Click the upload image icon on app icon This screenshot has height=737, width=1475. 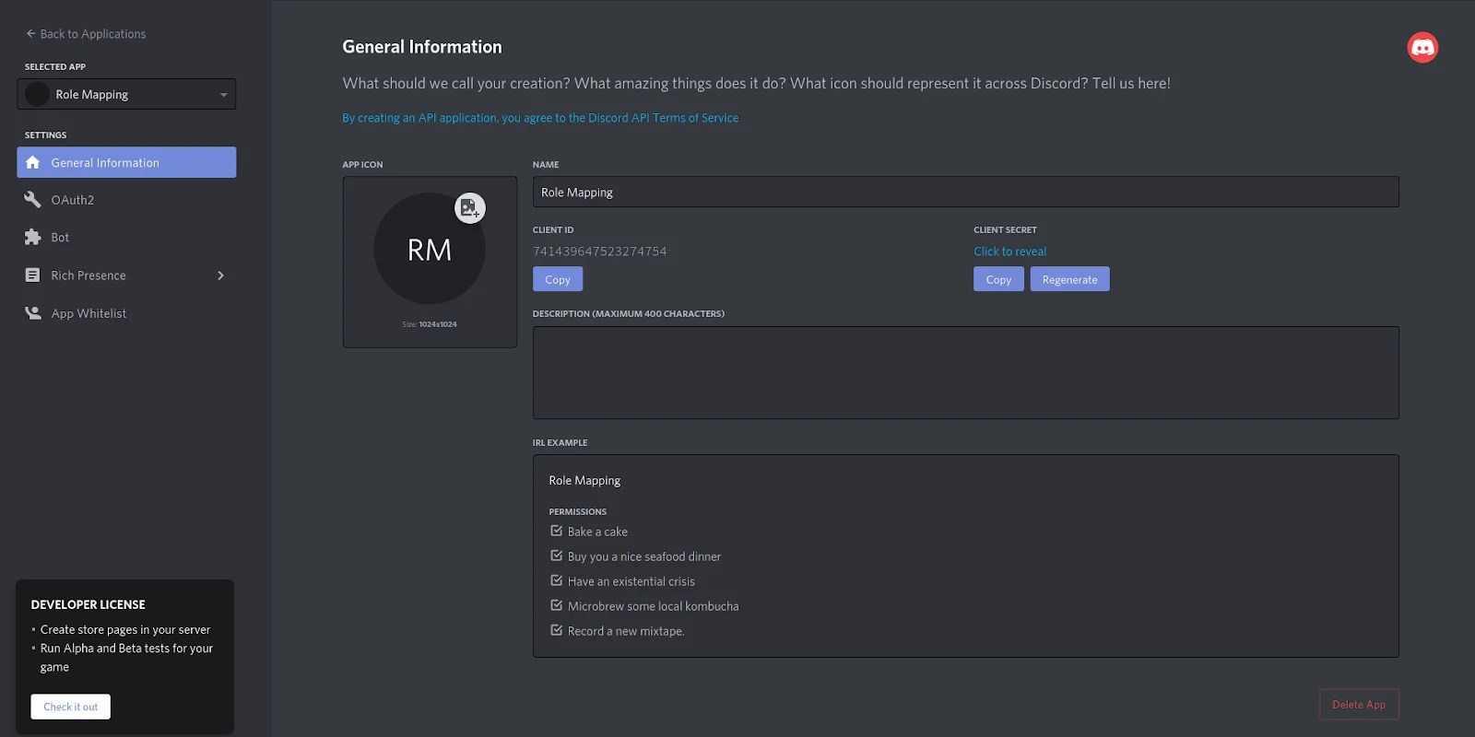pyautogui.click(x=469, y=208)
